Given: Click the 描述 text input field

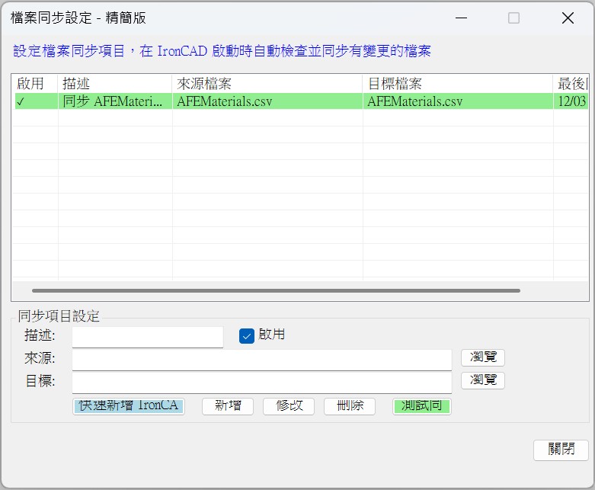Looking at the screenshot, I should point(147,337).
